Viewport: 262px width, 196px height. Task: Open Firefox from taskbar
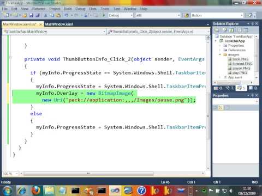tap(35, 191)
